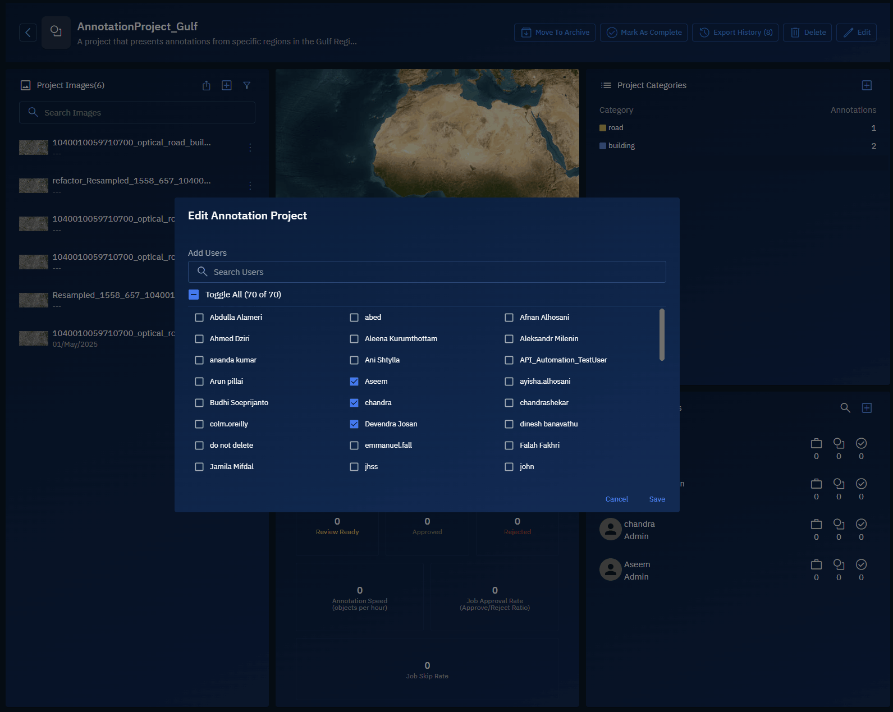Image resolution: width=893 pixels, height=712 pixels.
Task: Click the filter icon in Project Images
Action: (246, 85)
